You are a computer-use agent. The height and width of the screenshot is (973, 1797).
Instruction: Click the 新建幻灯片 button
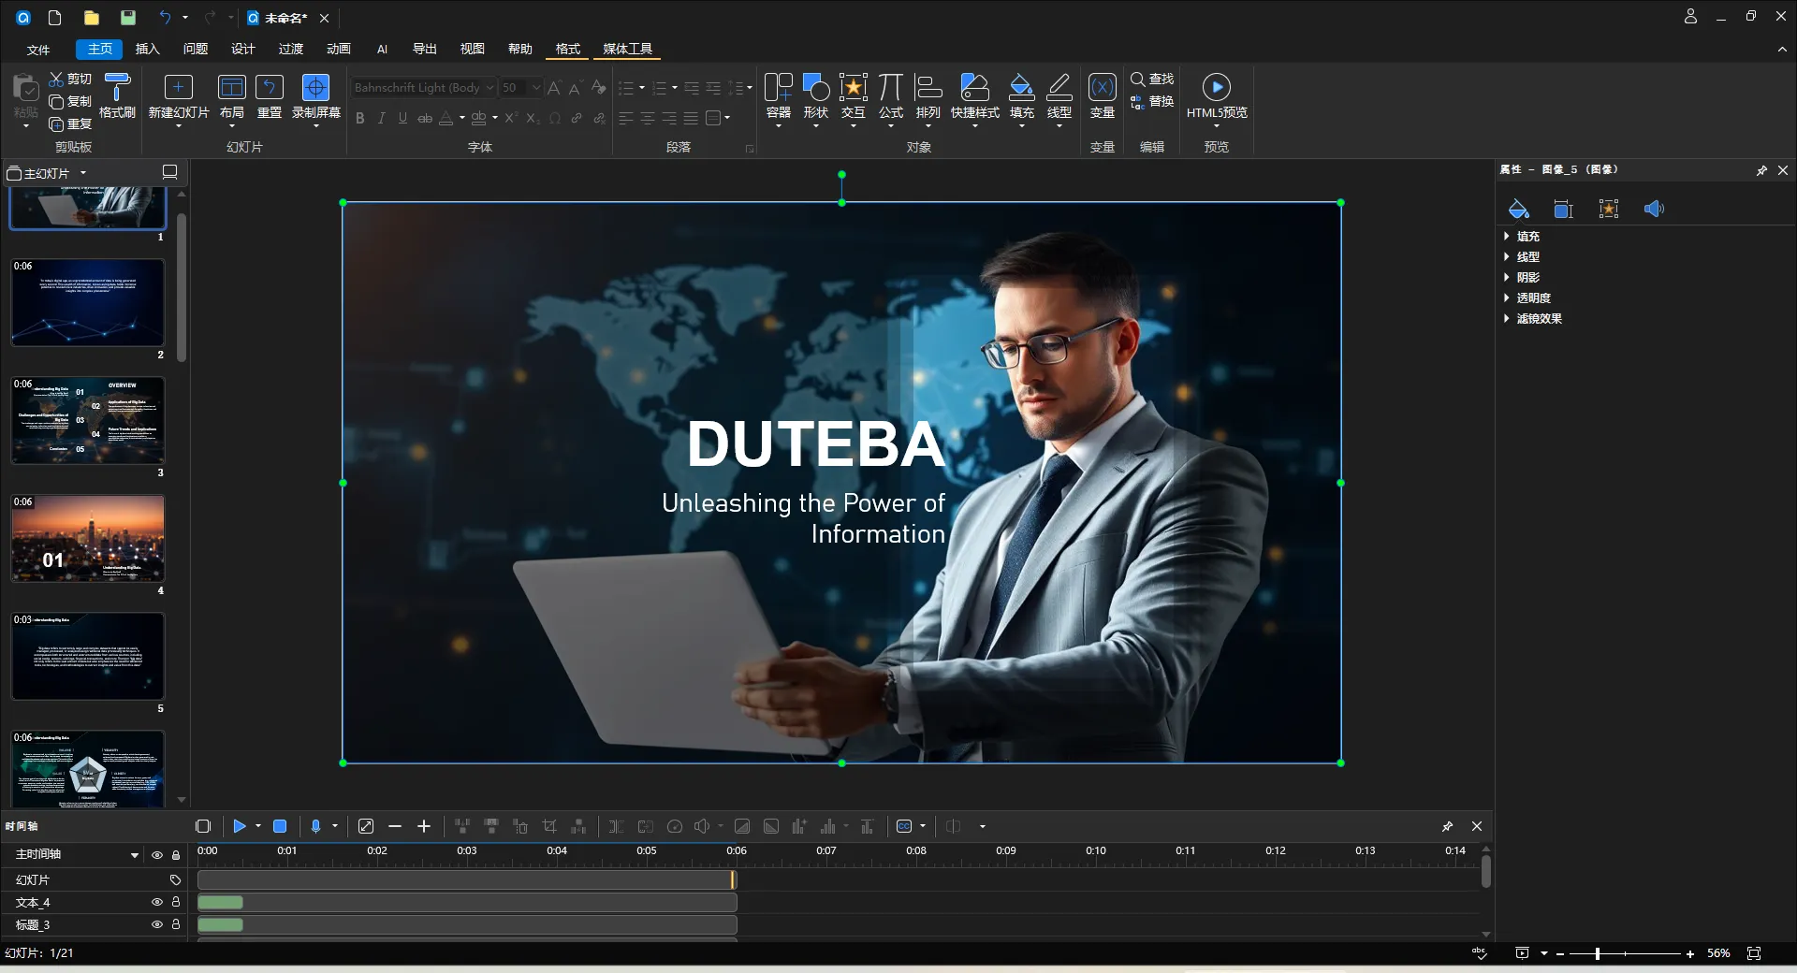[179, 98]
